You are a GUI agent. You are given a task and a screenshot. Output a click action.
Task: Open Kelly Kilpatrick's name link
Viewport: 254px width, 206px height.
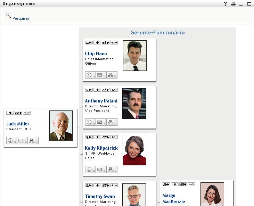(x=101, y=148)
